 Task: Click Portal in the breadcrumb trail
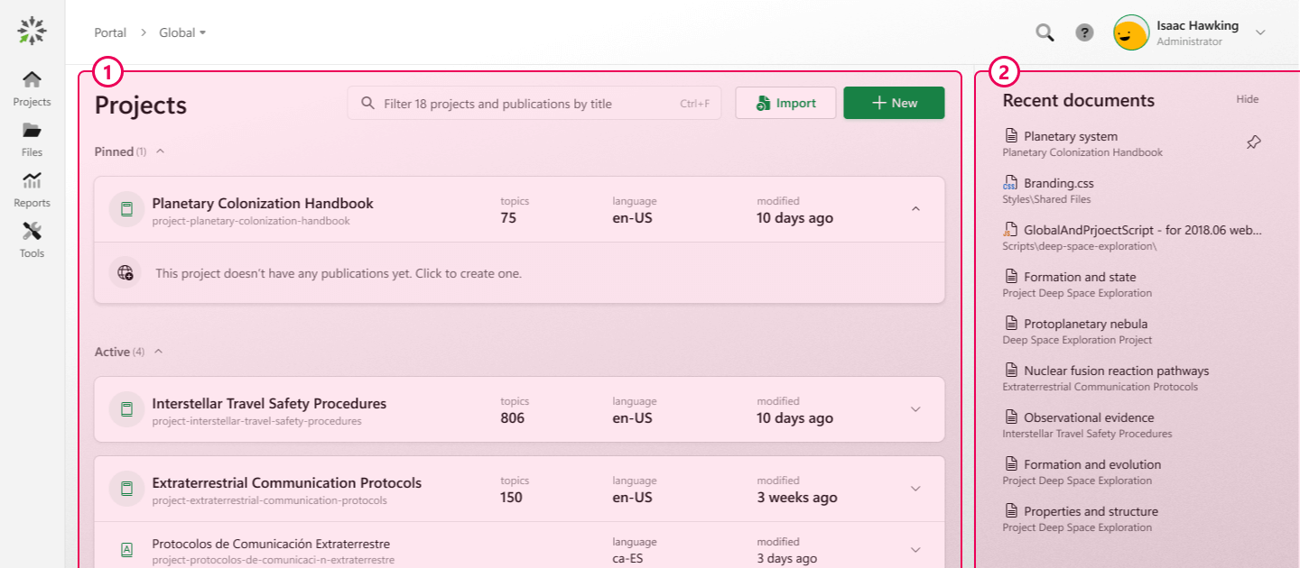110,32
